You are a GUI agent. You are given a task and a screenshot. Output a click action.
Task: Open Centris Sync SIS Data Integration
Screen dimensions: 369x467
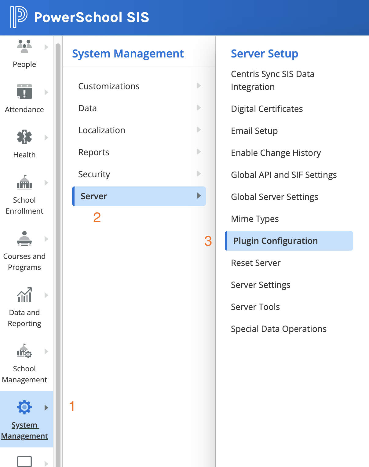pyautogui.click(x=272, y=80)
